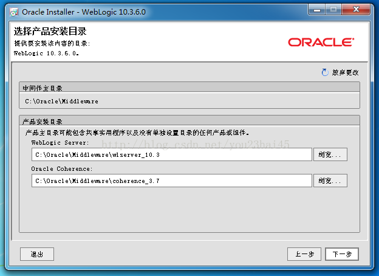The width and height of the screenshot is (379, 276).
Task: Click the Oracle Coherence directory input field
Action: click(172, 181)
